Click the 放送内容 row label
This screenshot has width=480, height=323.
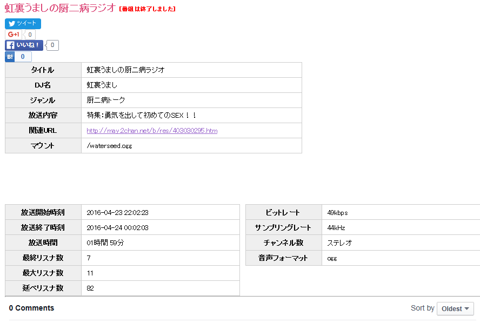43,116
